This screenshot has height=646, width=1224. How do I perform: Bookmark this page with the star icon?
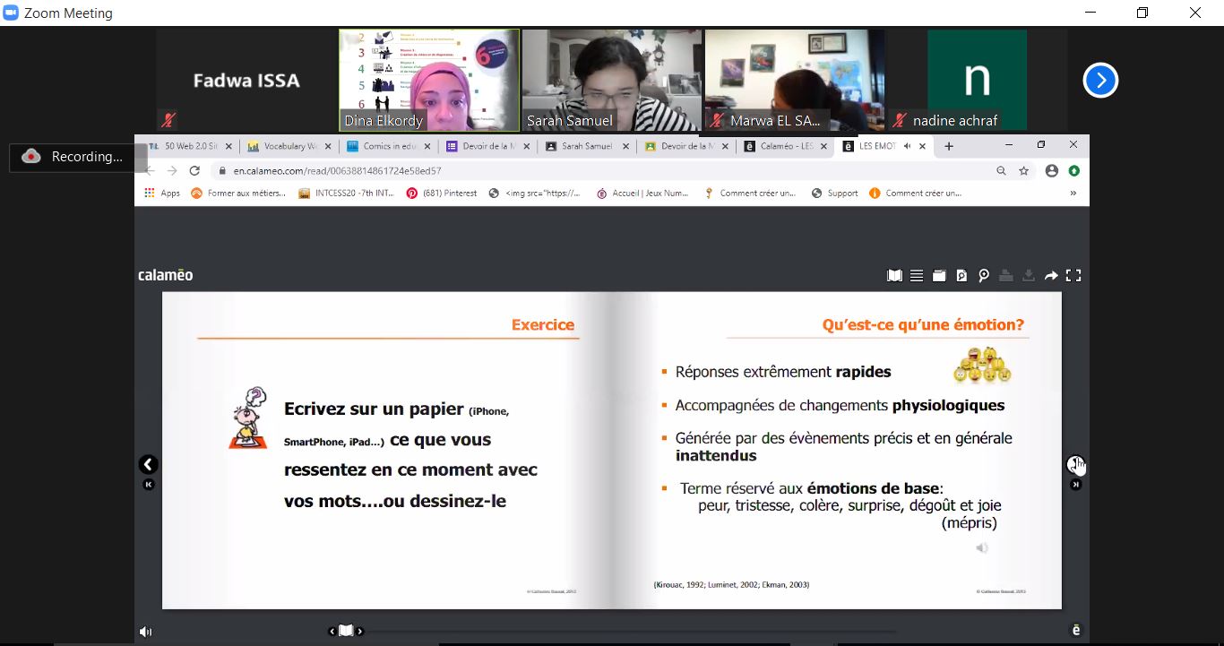[1023, 170]
